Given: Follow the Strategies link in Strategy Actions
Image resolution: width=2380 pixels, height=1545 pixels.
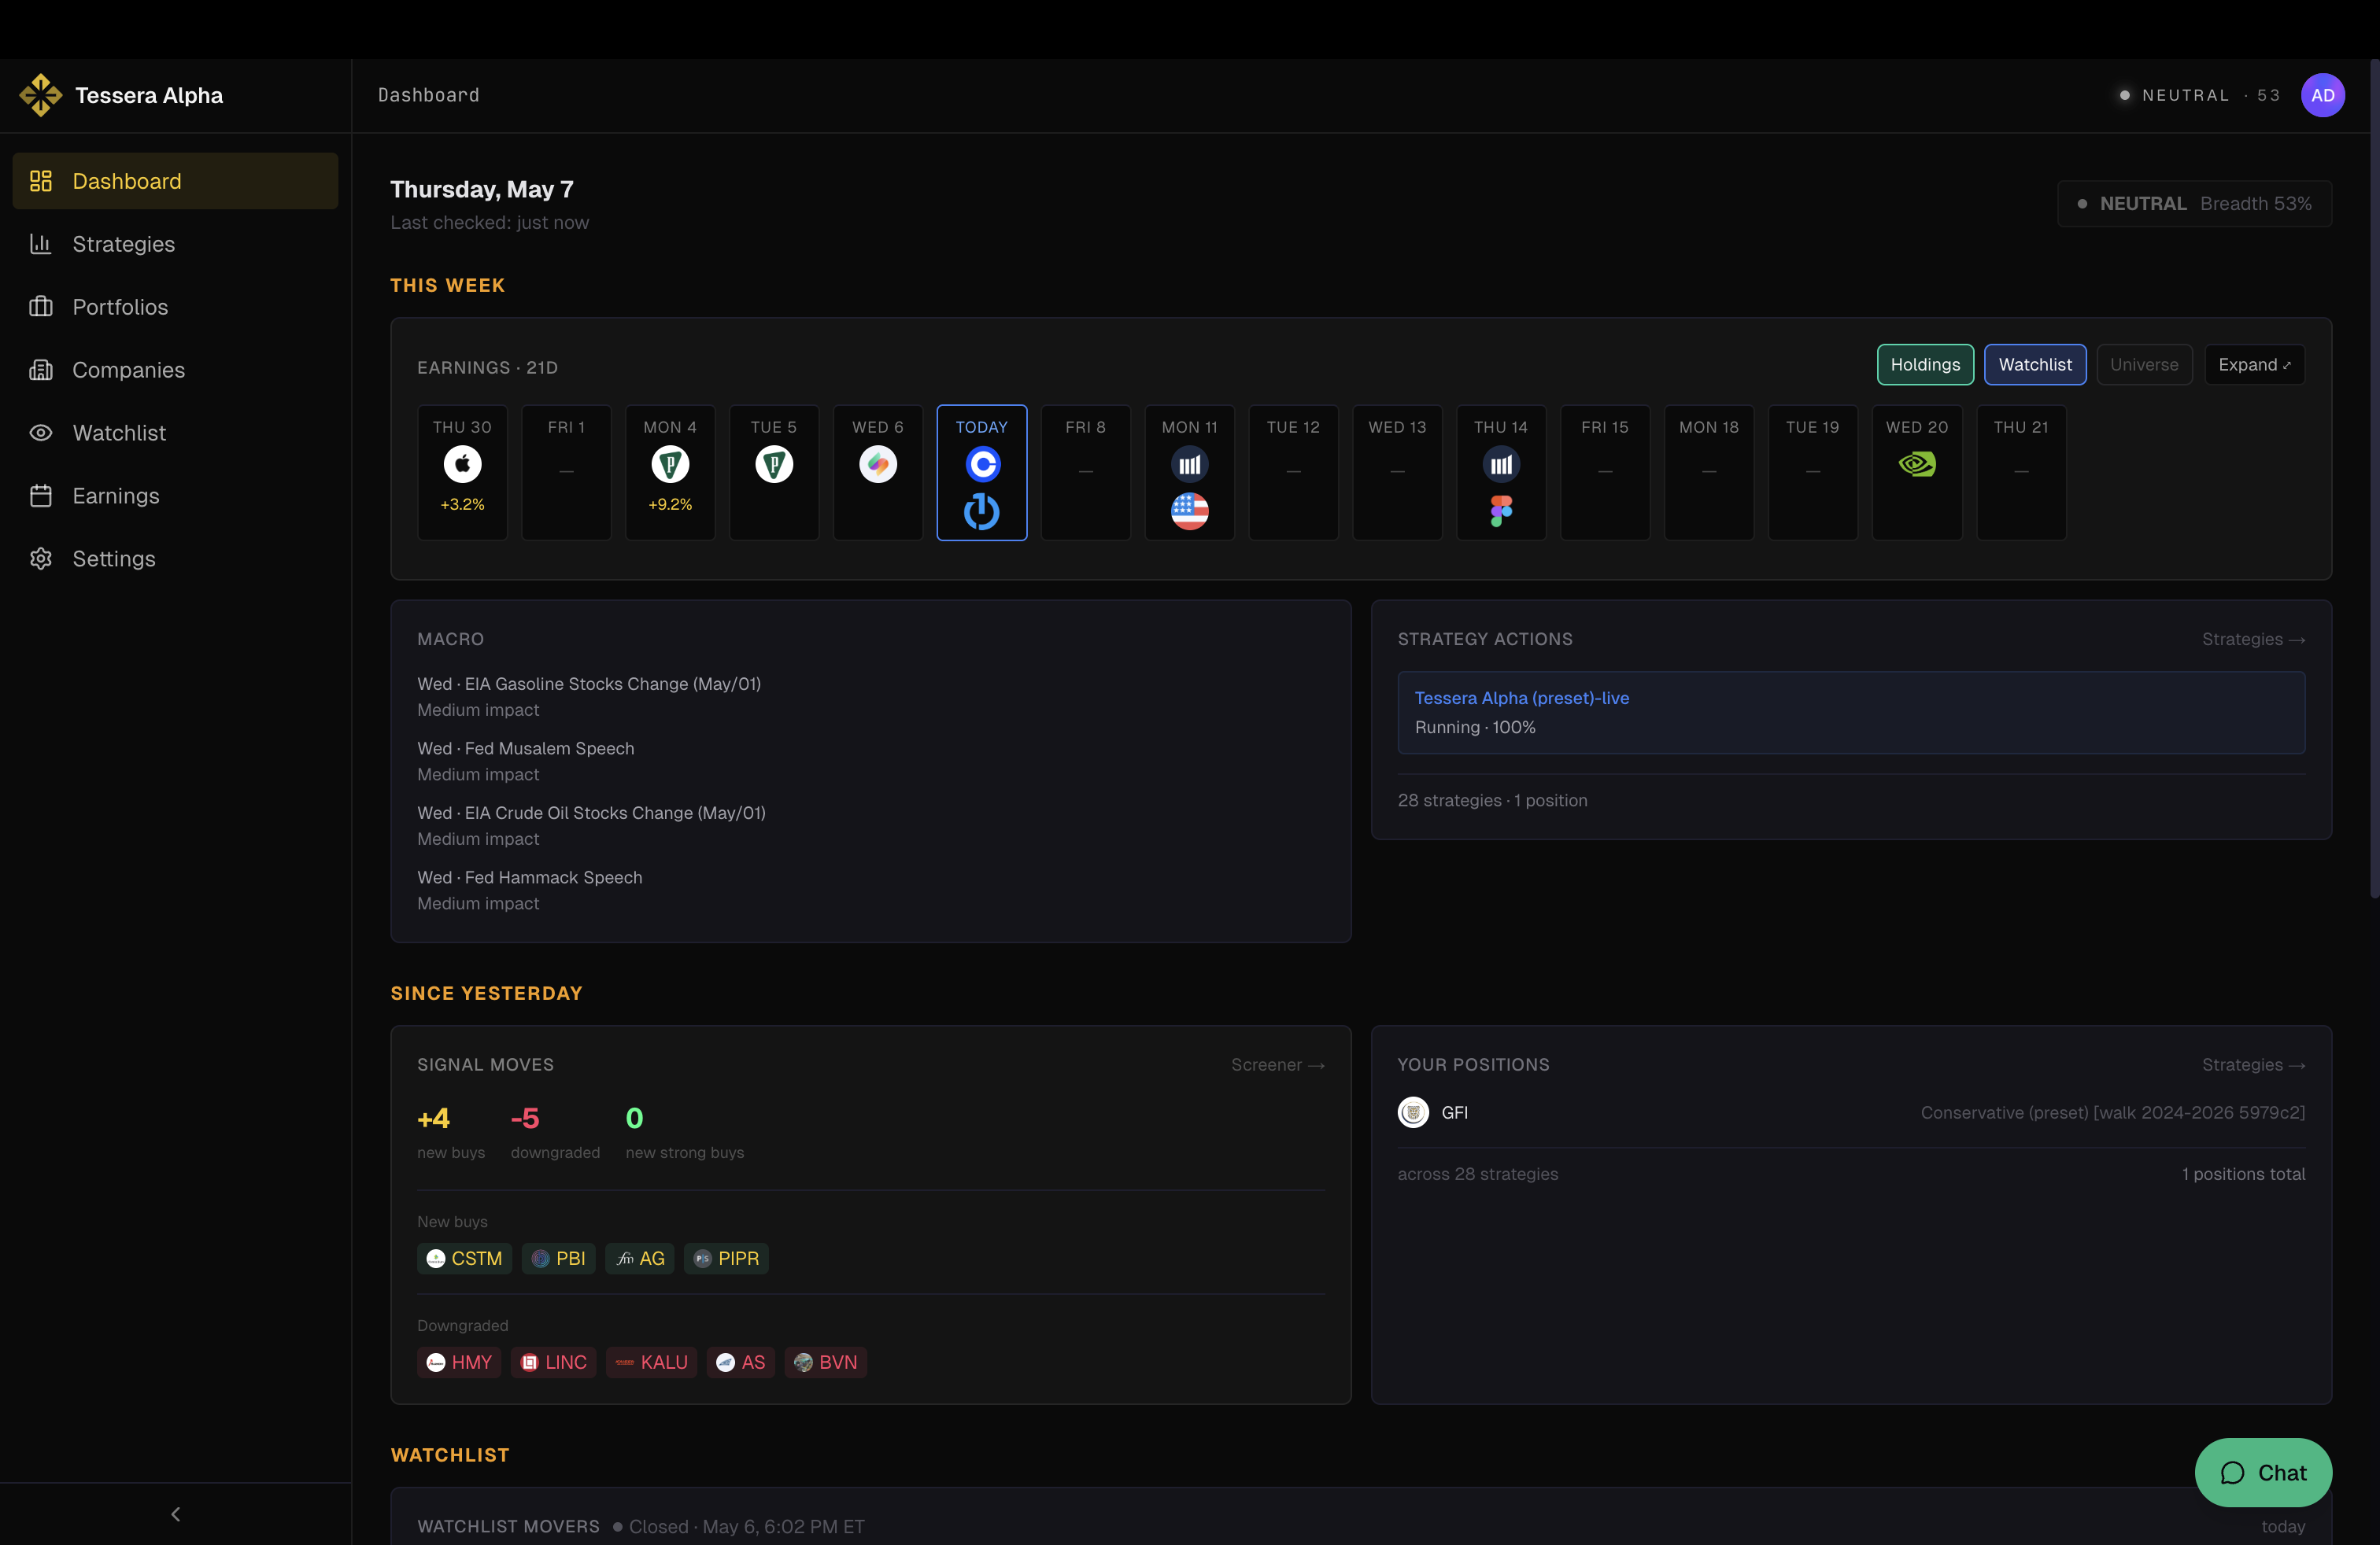Looking at the screenshot, I should click(2253, 640).
